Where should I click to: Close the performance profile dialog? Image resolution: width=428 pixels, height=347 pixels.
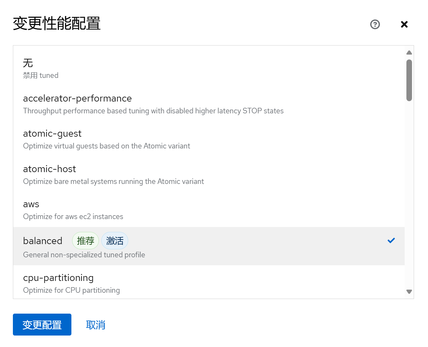click(404, 24)
